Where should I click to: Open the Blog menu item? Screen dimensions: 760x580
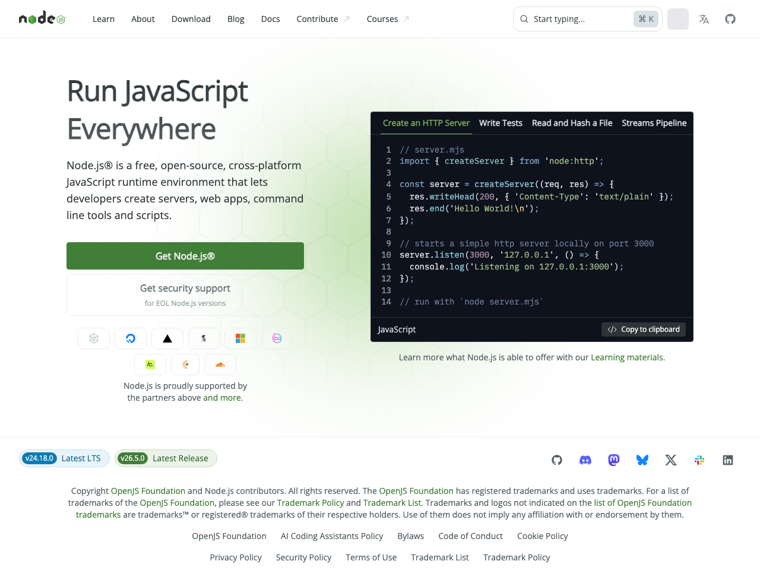coord(236,19)
